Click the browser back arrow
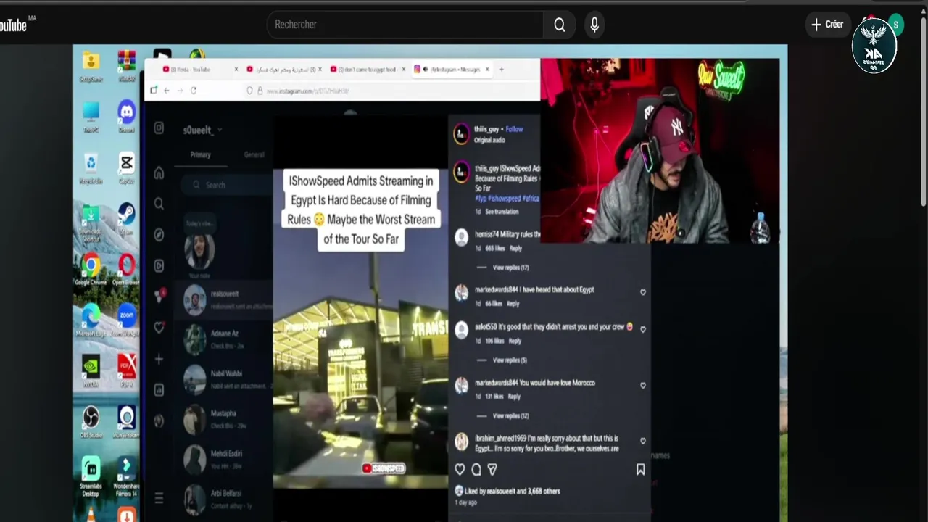 tap(166, 91)
